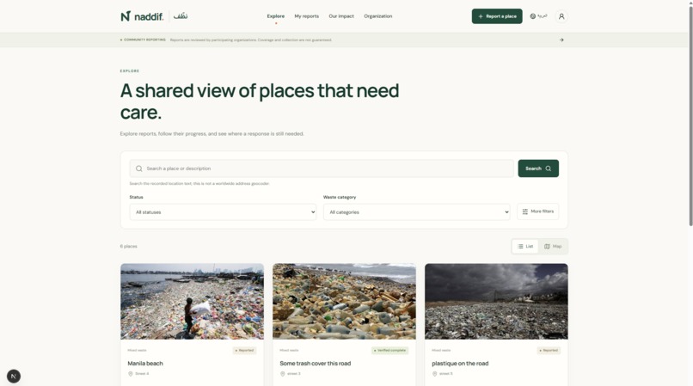Click Reported badge on plastique on the road
Viewport: 693px width, 386px height.
click(x=549, y=350)
